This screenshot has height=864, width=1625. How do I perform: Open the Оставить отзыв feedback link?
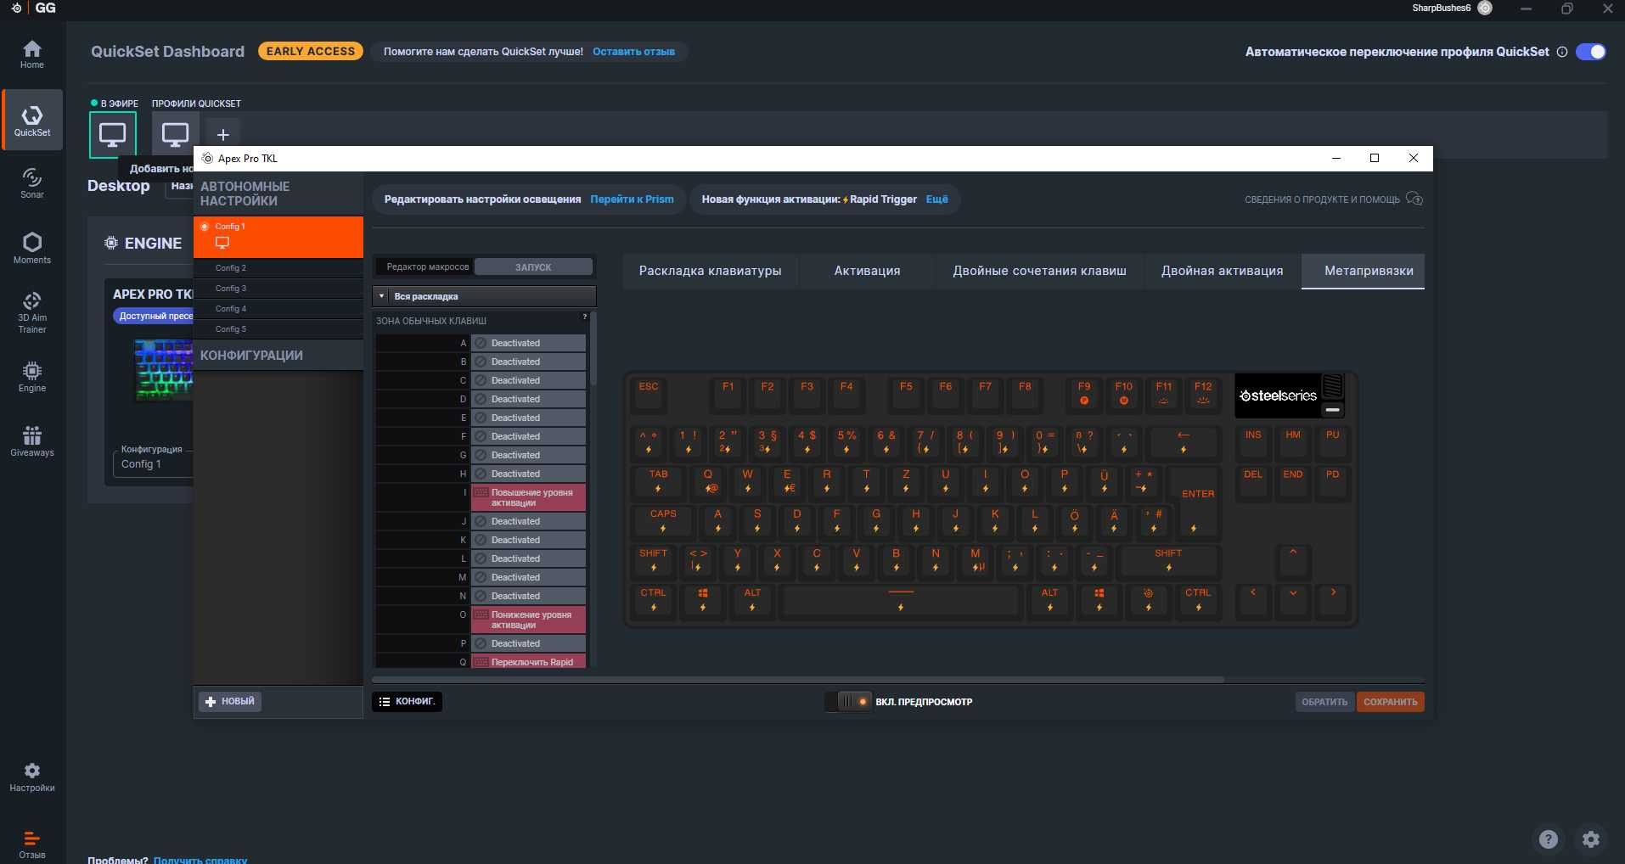[633, 52]
